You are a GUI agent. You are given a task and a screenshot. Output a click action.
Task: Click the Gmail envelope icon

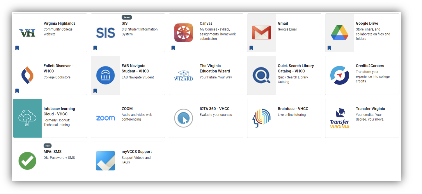[x=262, y=33]
